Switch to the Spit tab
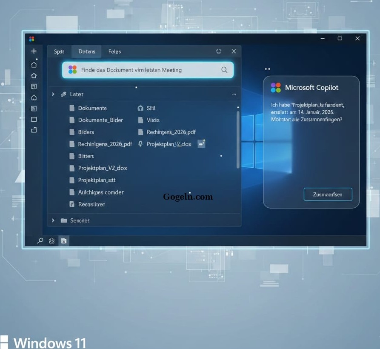 (x=59, y=51)
